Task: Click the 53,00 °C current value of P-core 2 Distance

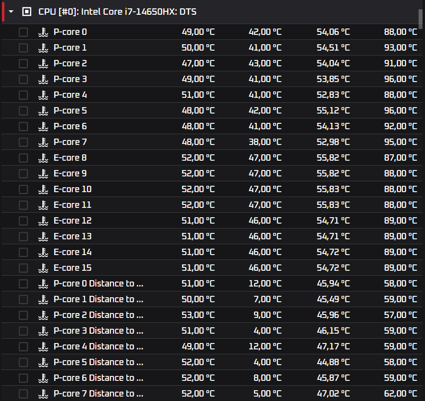Action: [x=198, y=315]
